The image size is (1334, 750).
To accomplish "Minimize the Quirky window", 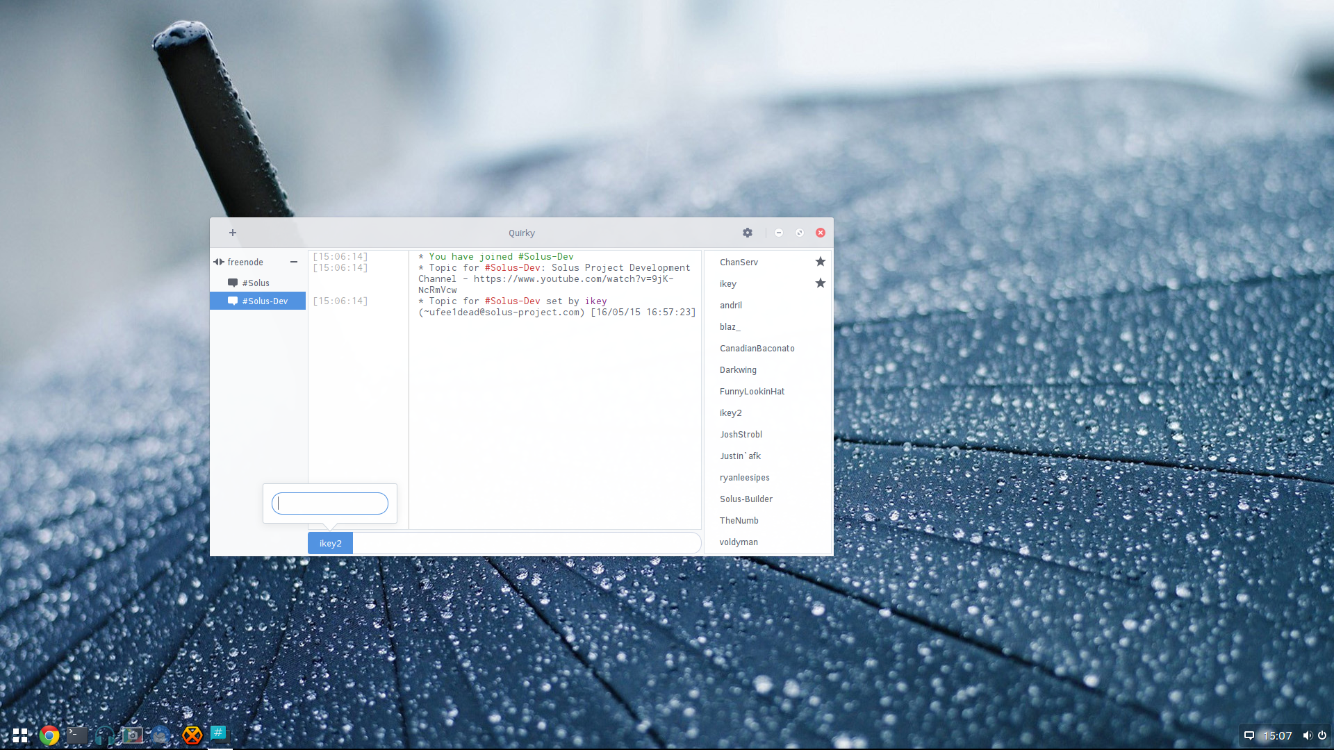I will (x=779, y=233).
